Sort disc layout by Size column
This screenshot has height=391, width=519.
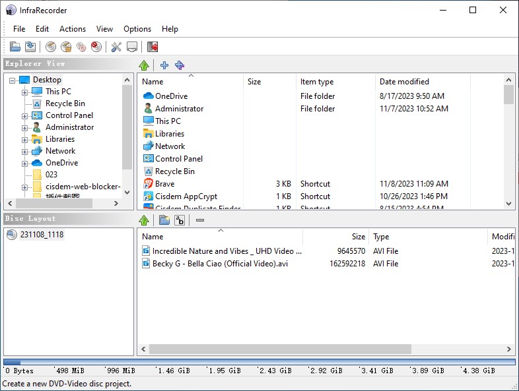335,237
